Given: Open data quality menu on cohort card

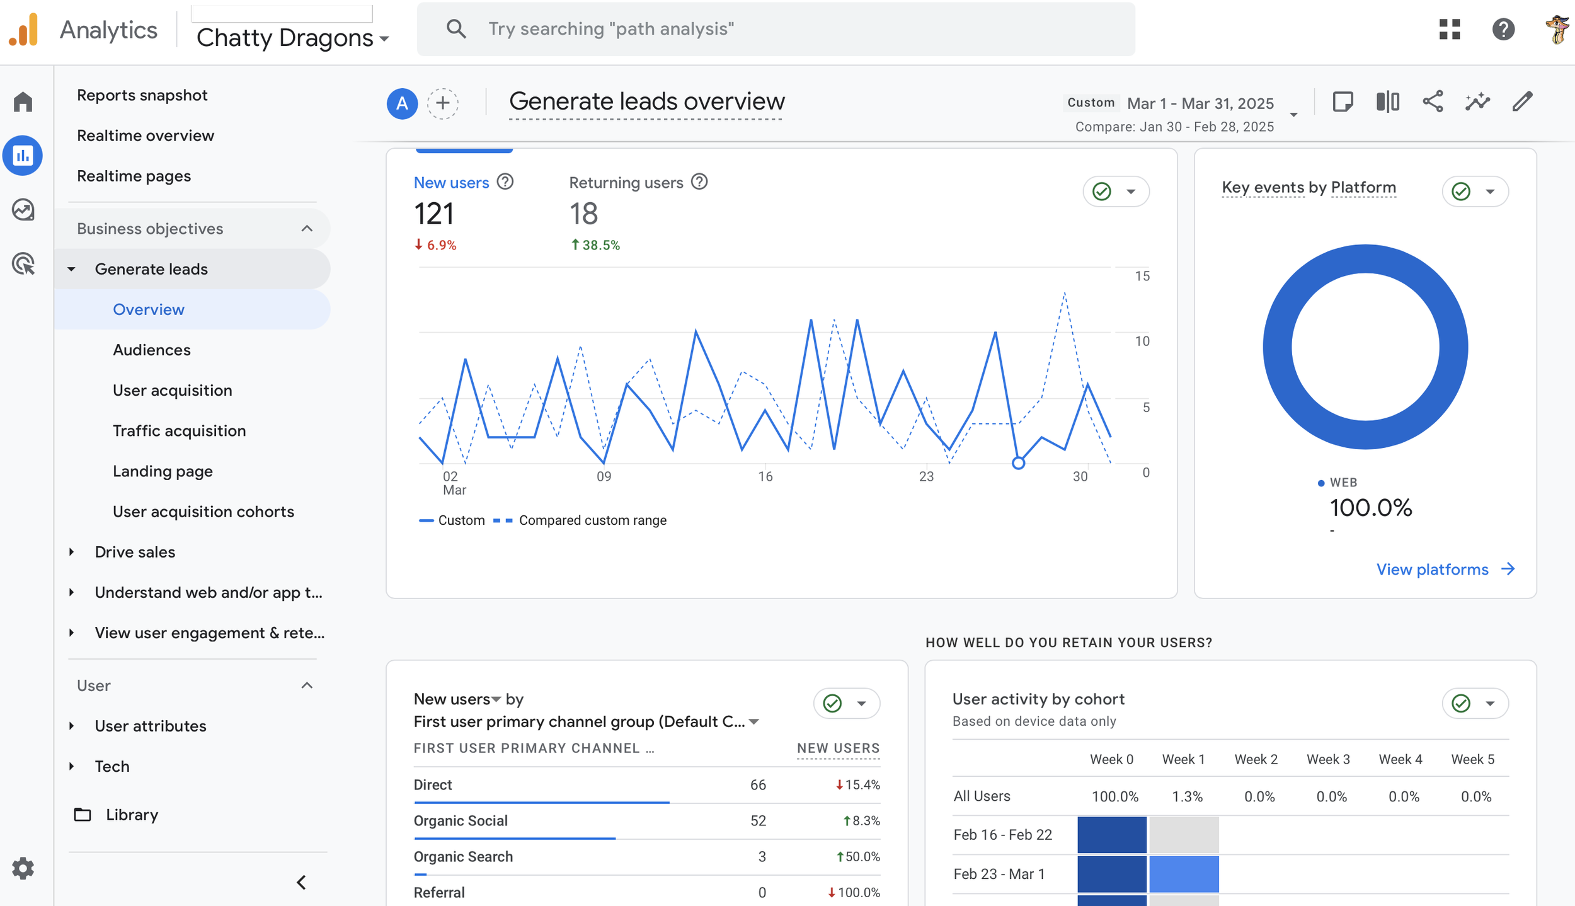Looking at the screenshot, I should pos(1475,703).
